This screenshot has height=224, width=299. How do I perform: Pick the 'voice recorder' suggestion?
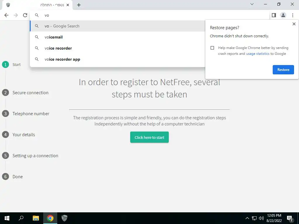pyautogui.click(x=117, y=48)
